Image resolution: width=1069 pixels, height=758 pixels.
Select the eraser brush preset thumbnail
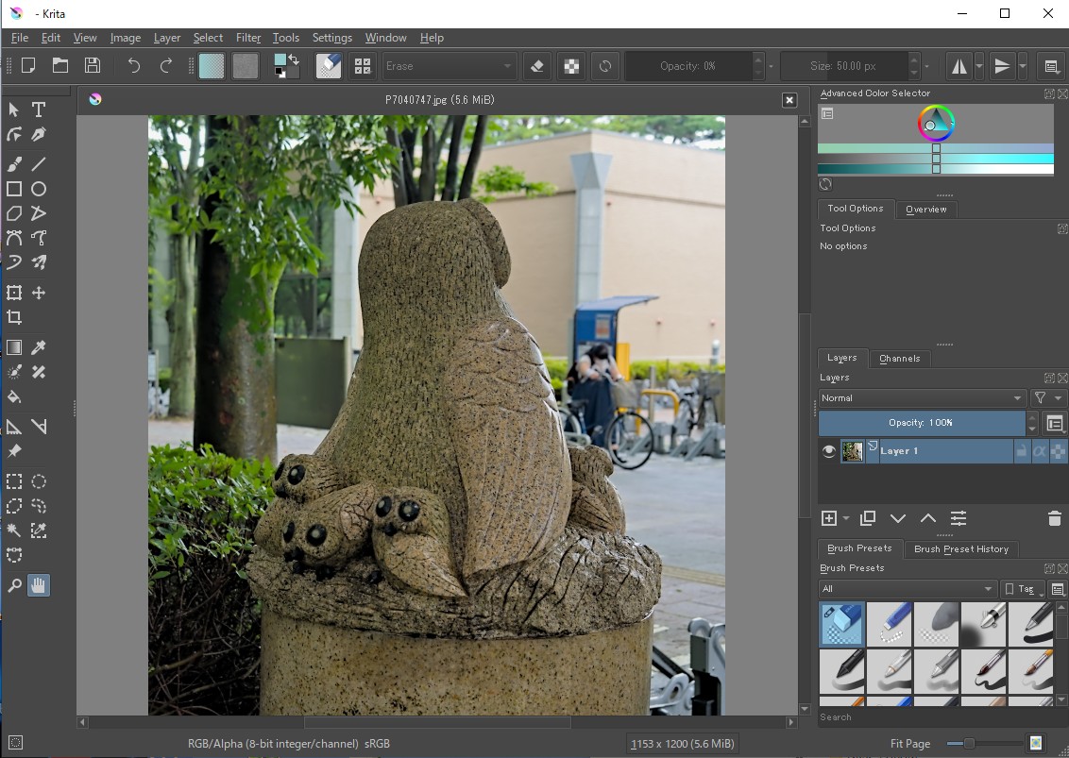pyautogui.click(x=842, y=624)
